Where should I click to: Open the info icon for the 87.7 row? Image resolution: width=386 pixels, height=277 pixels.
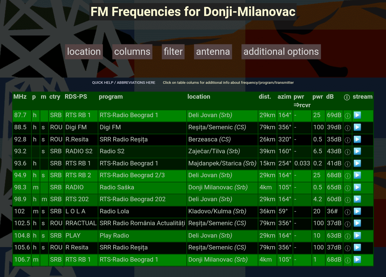(348, 116)
